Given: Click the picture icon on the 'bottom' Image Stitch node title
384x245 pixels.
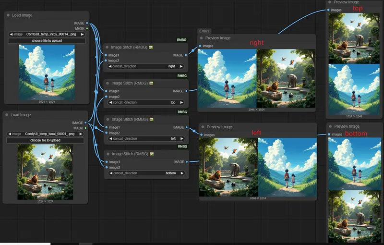Looking at the screenshot, I should 151,154.
